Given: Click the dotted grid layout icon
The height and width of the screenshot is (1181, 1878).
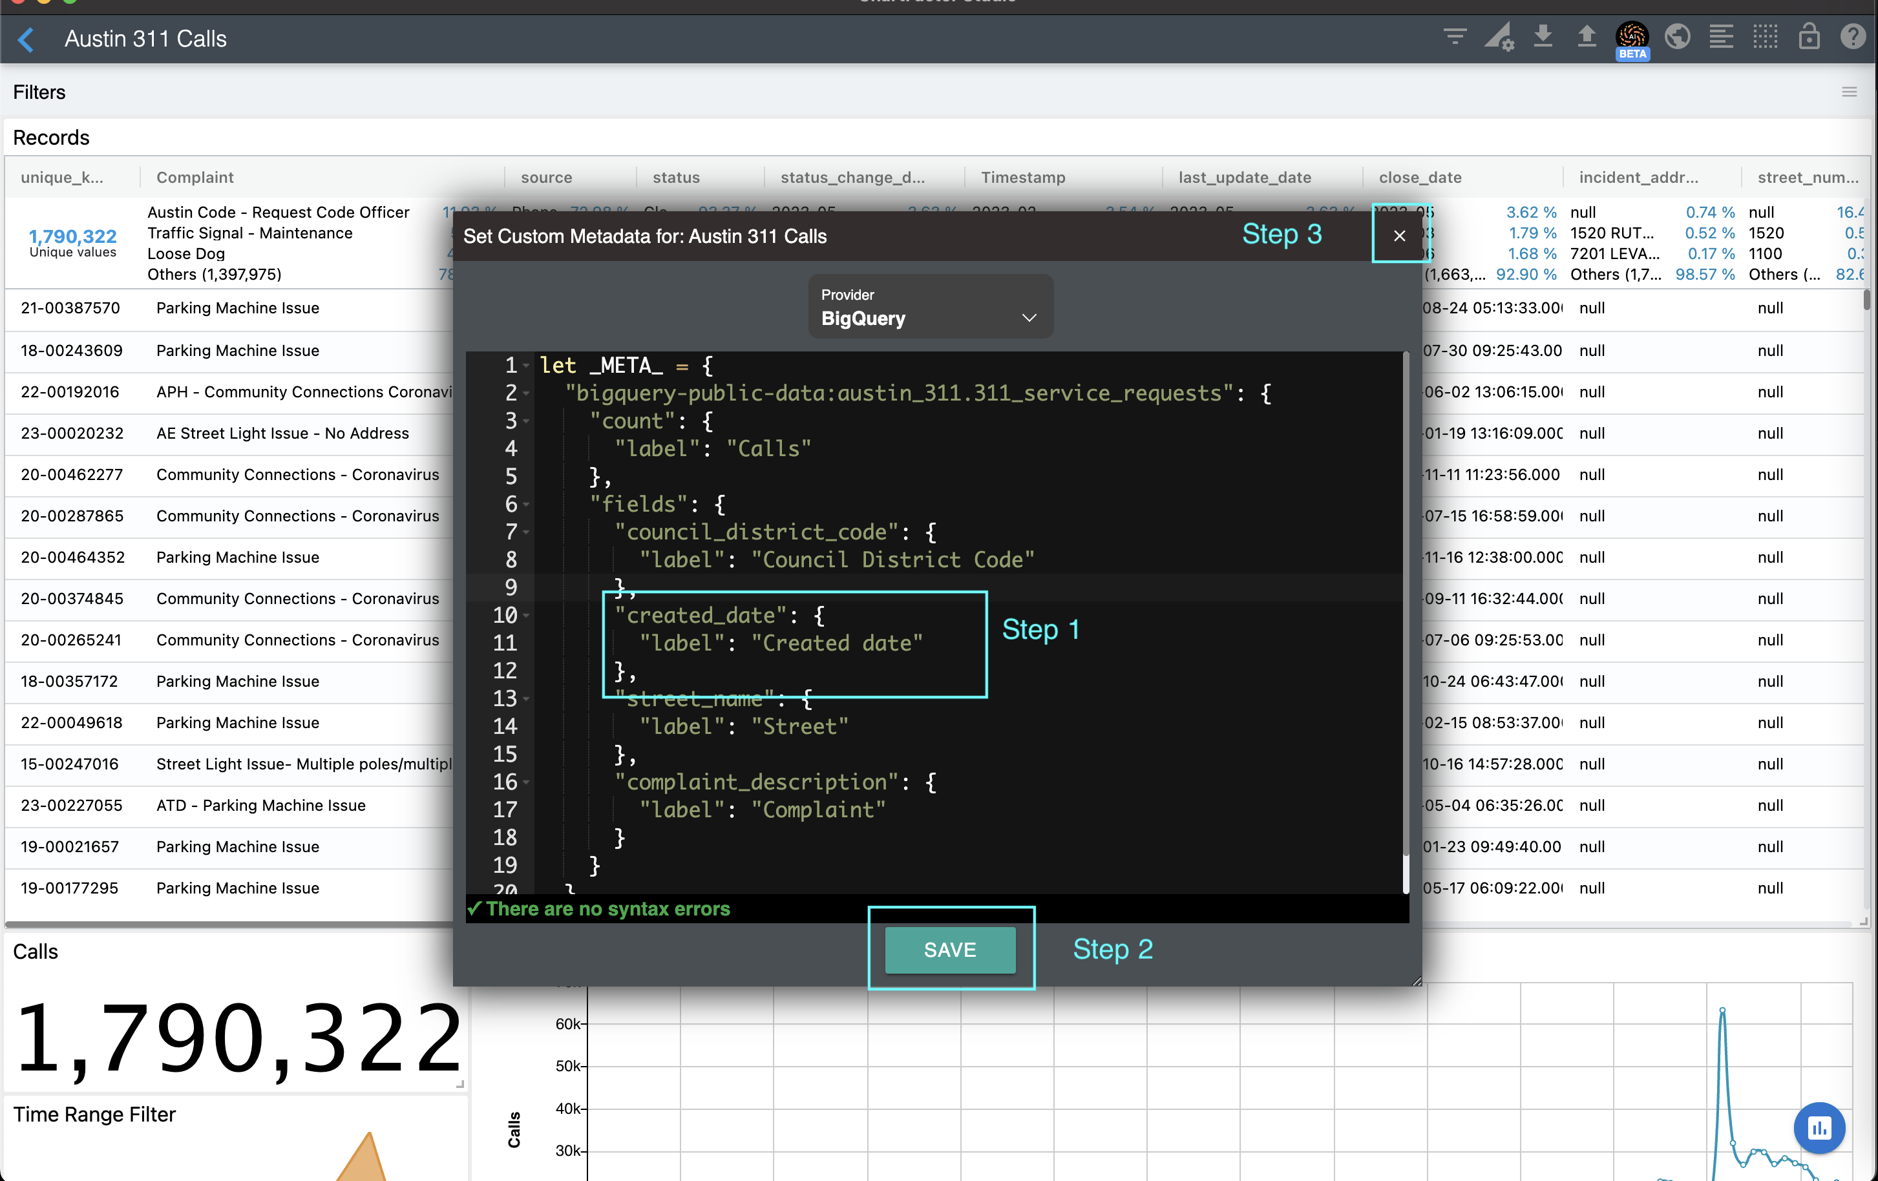Looking at the screenshot, I should (1765, 37).
